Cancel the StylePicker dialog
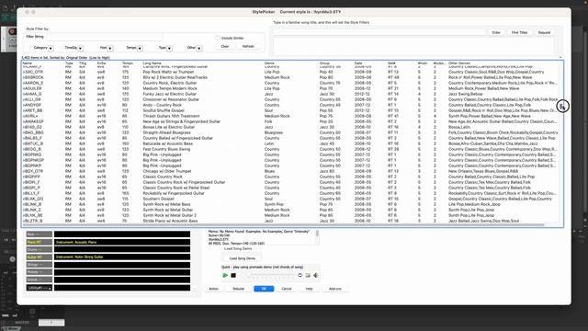This screenshot has height=331, width=588. pyautogui.click(x=287, y=289)
